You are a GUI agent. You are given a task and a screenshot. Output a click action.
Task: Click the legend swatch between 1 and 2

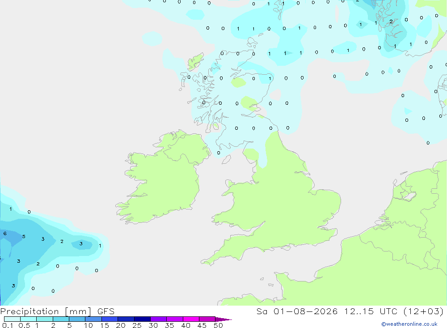(x=45, y=319)
